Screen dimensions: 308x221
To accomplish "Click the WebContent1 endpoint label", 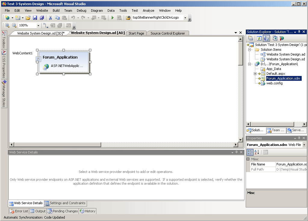I will pos(22,53).
